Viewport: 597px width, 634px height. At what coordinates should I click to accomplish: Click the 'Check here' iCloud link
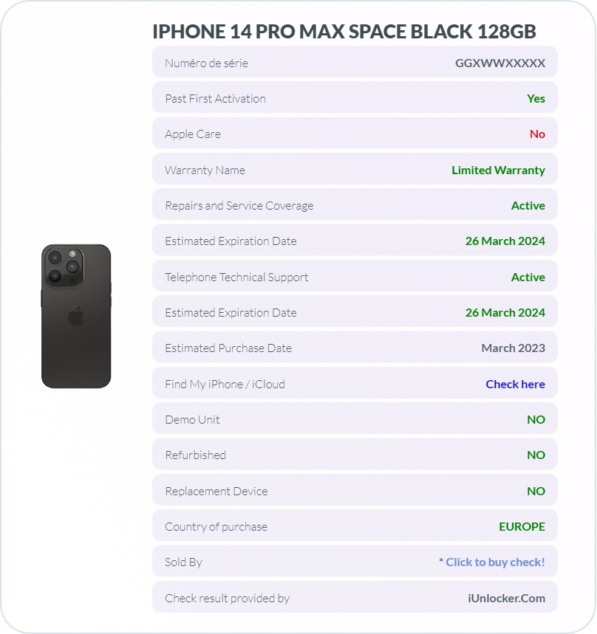tap(515, 384)
